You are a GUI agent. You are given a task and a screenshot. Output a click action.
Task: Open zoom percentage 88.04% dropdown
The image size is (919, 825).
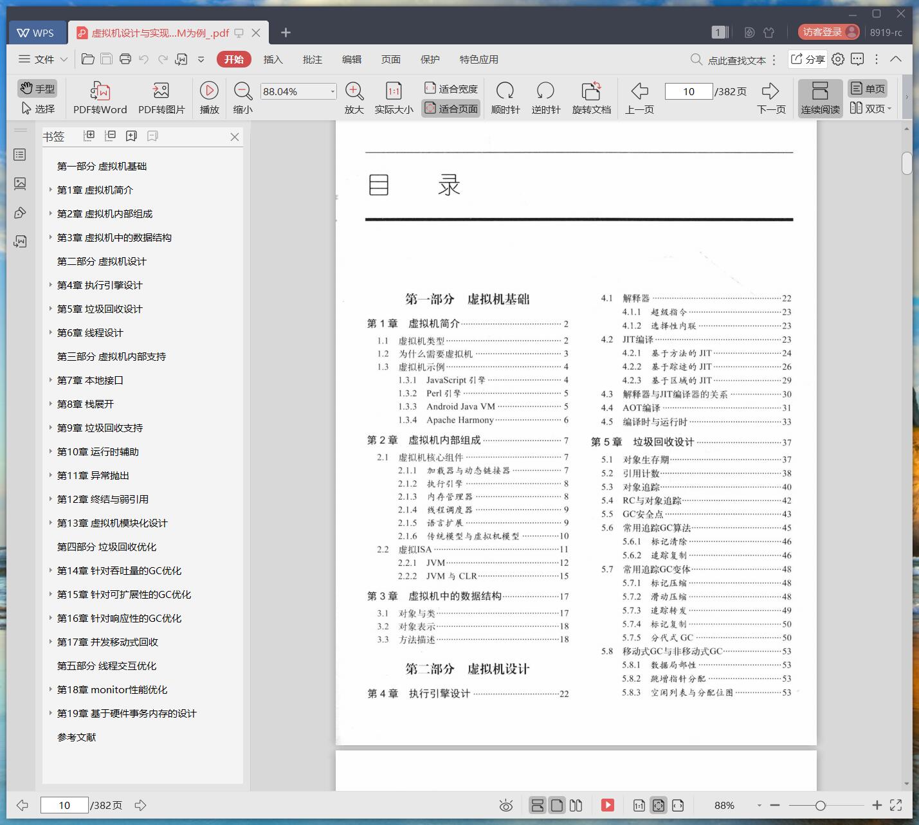(332, 91)
